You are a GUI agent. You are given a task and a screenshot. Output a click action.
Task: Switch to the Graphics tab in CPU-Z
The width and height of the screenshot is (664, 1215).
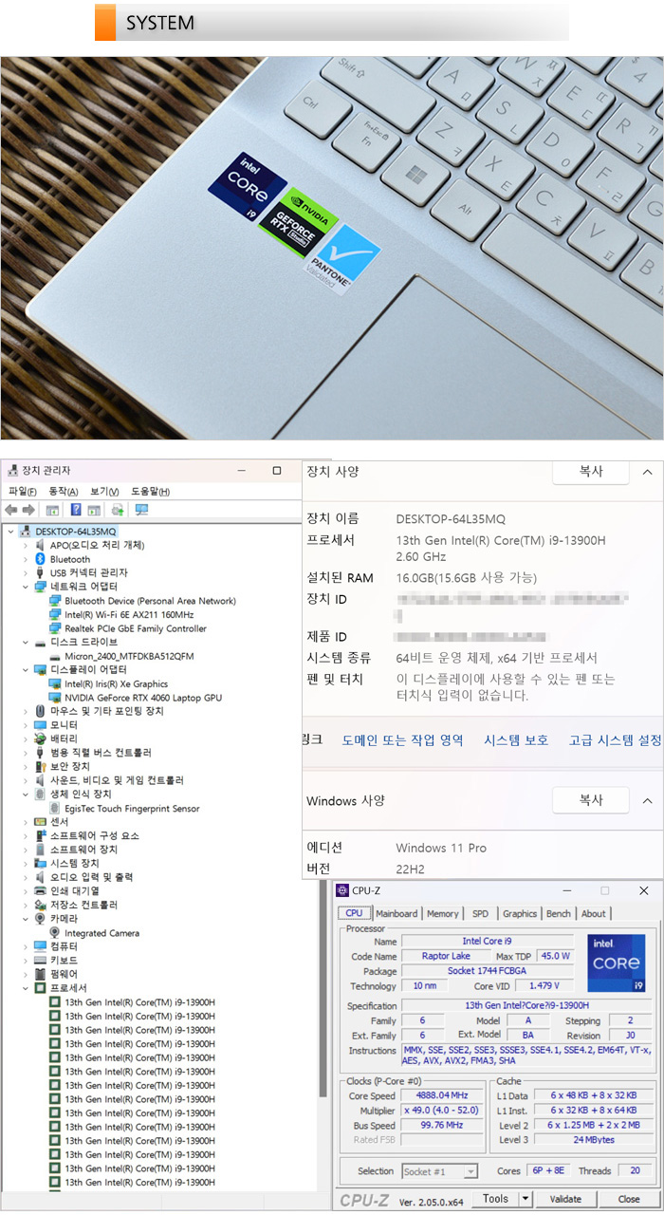519,914
